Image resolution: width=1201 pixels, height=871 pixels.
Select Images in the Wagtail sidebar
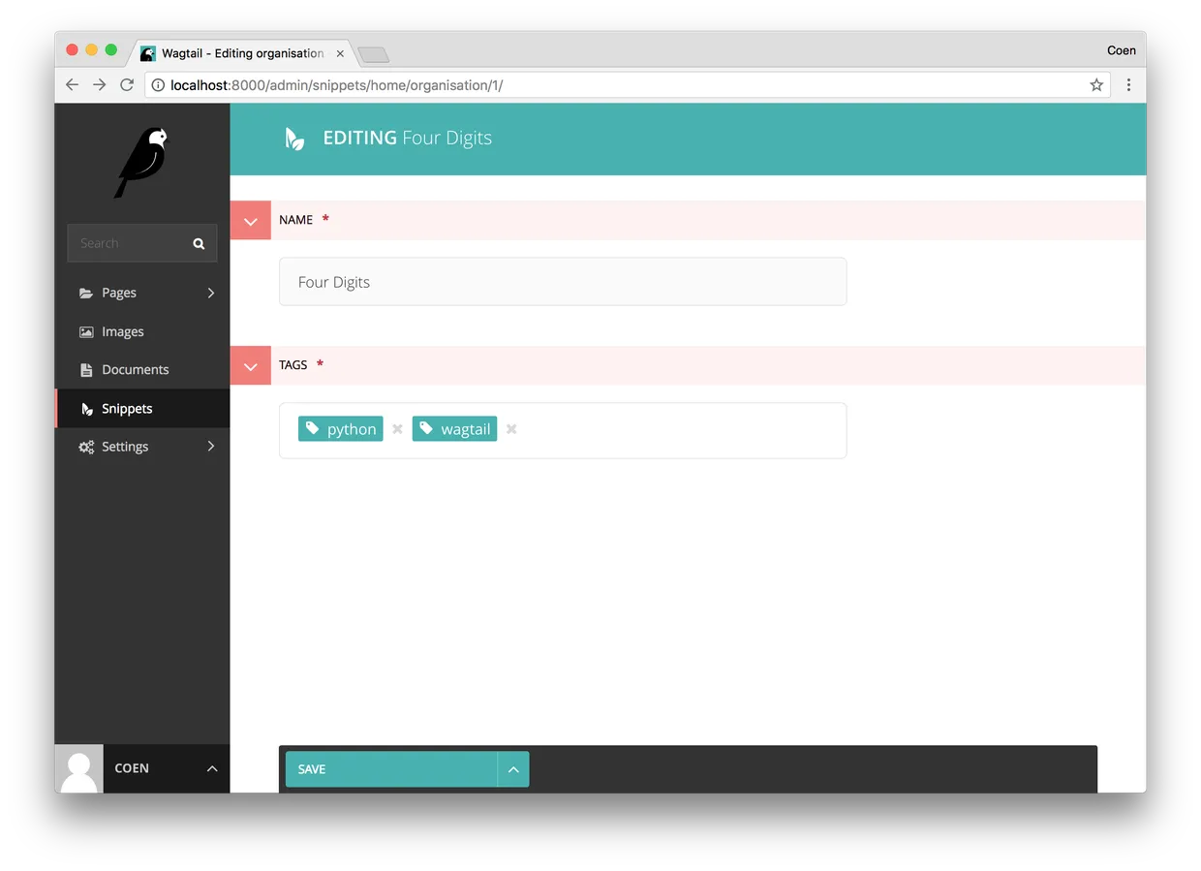tap(122, 331)
